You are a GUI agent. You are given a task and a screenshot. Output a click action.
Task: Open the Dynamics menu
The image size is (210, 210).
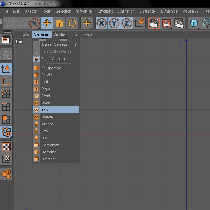pos(169,11)
